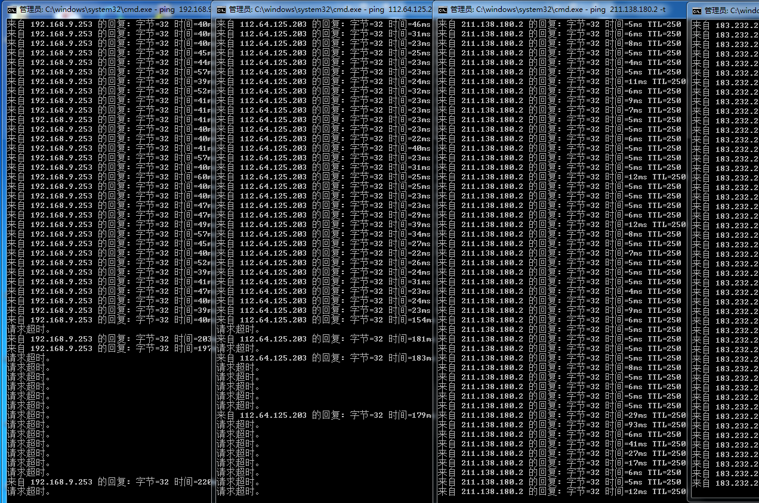759x503 pixels.
Task: Click 211.138.180.2 reply line with 时间=29ms
Action: click(x=561, y=415)
